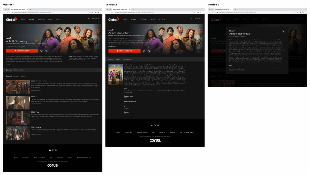The height and width of the screenshot is (175, 310).
Task: Open Trailers & Extras tab in Version 1
Action: [x=18, y=70]
